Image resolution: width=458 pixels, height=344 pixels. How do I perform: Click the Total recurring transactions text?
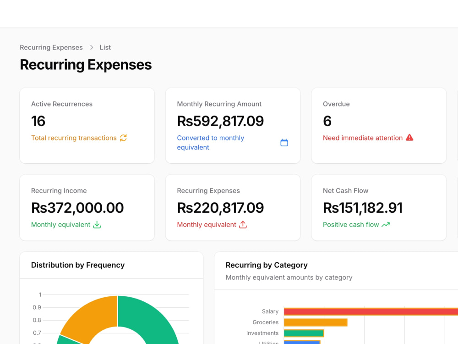pos(74,138)
